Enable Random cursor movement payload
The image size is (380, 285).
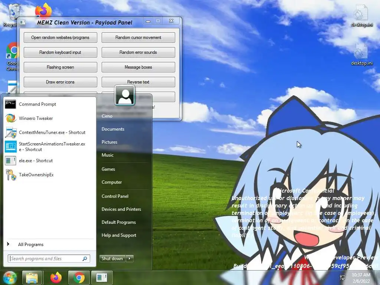[138, 37]
